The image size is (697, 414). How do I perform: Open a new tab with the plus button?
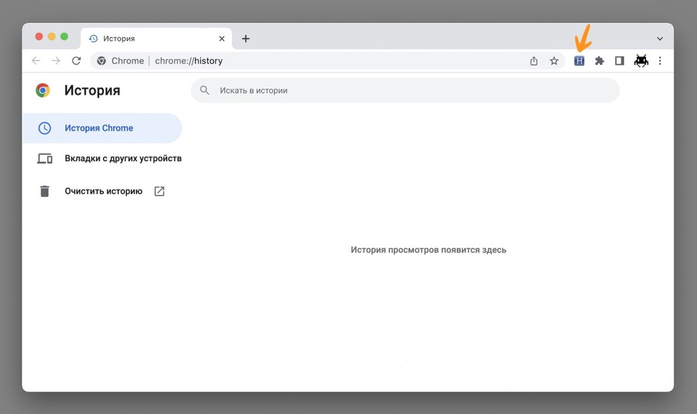(245, 38)
